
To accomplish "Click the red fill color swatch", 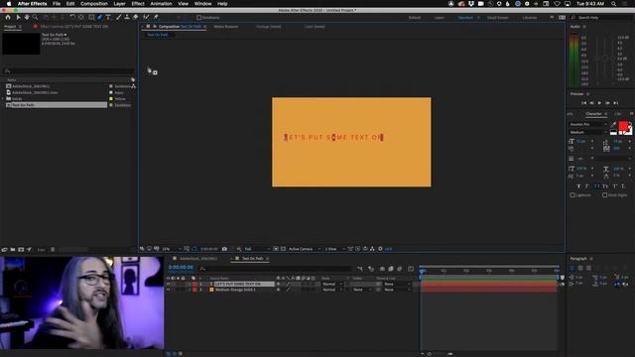I will pos(623,126).
